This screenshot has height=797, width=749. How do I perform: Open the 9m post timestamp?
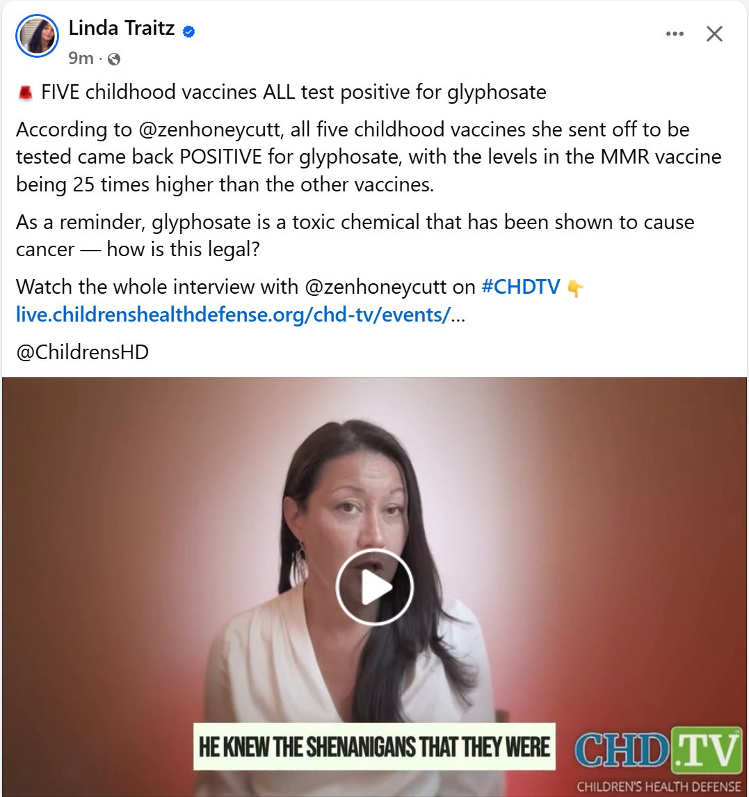(x=81, y=58)
